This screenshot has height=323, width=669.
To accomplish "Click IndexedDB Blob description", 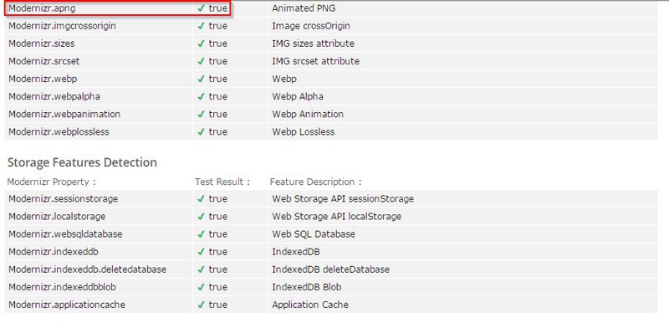I will pyautogui.click(x=307, y=287).
